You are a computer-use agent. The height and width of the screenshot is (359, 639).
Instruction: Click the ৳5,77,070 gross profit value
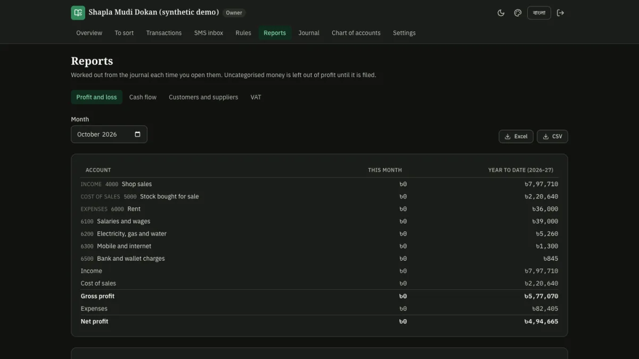(x=541, y=296)
